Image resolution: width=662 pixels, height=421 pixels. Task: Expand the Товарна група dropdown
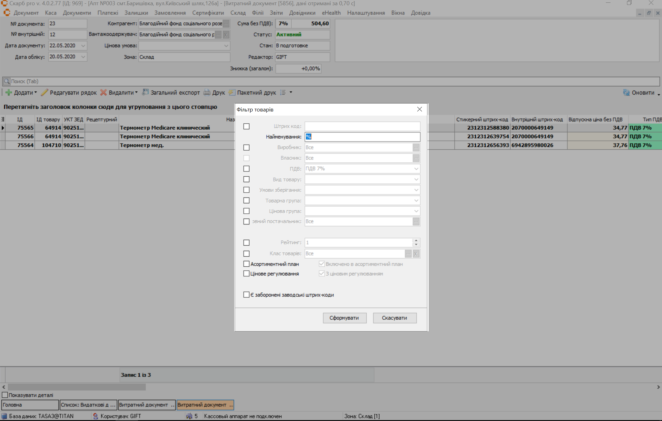click(416, 201)
